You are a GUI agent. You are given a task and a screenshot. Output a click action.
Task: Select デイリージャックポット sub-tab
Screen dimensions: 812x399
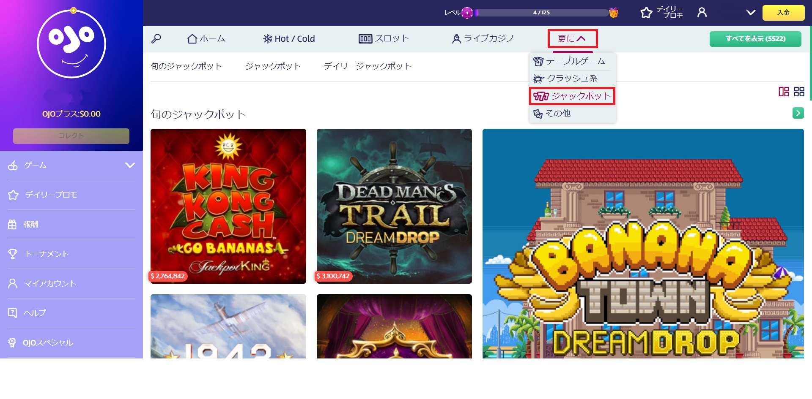coord(368,66)
